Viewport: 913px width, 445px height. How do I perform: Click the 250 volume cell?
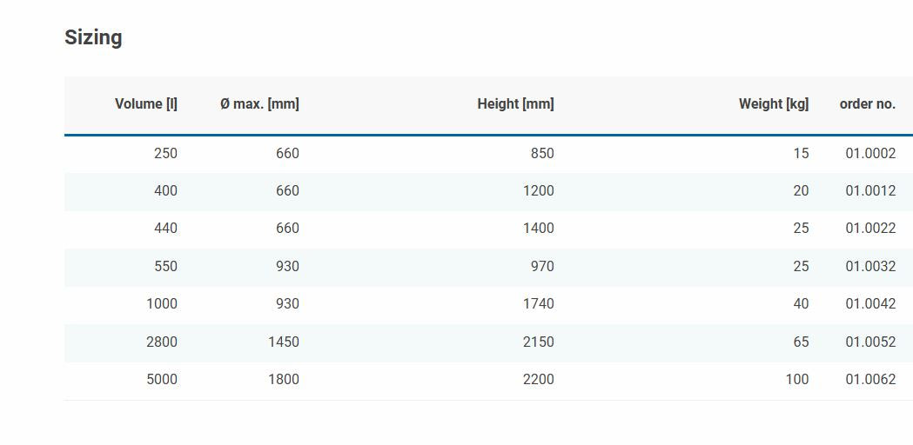[165, 154]
